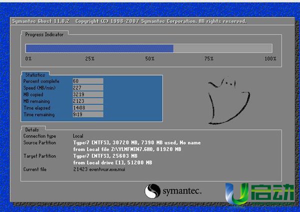Viewport: 300px width, 212px height.
Task: Select the MB remaining value 2123
Action: click(88, 101)
